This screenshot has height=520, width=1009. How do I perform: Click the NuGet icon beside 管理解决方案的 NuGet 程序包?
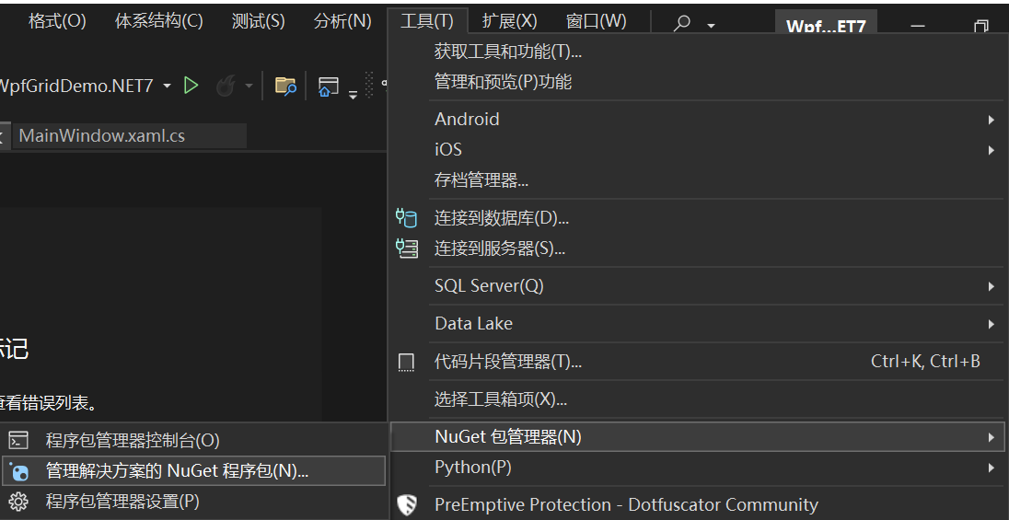pyautogui.click(x=18, y=471)
